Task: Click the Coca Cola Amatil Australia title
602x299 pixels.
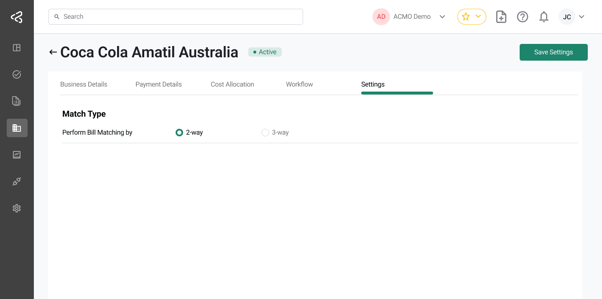Action: click(149, 52)
